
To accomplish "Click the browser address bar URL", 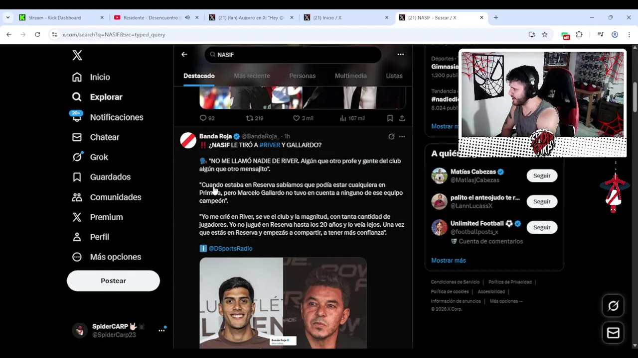I will [x=114, y=34].
